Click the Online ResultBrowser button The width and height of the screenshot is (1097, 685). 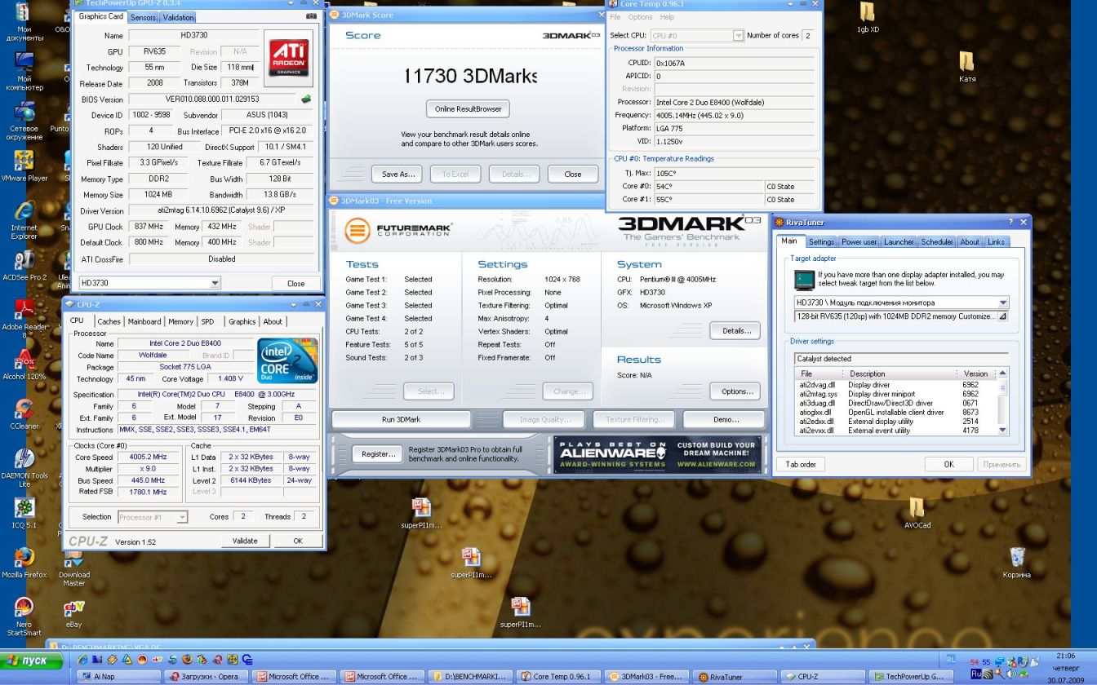click(469, 108)
